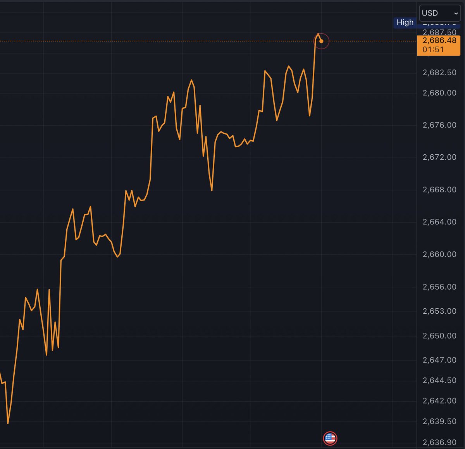Click the 2,668.00 price axis label

(x=439, y=190)
